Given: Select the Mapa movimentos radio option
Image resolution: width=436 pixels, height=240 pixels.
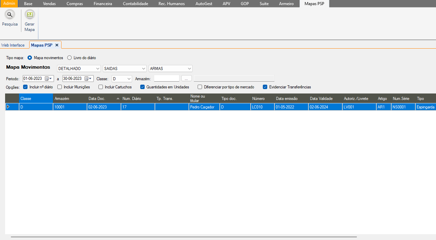Looking at the screenshot, I should [30, 58].
